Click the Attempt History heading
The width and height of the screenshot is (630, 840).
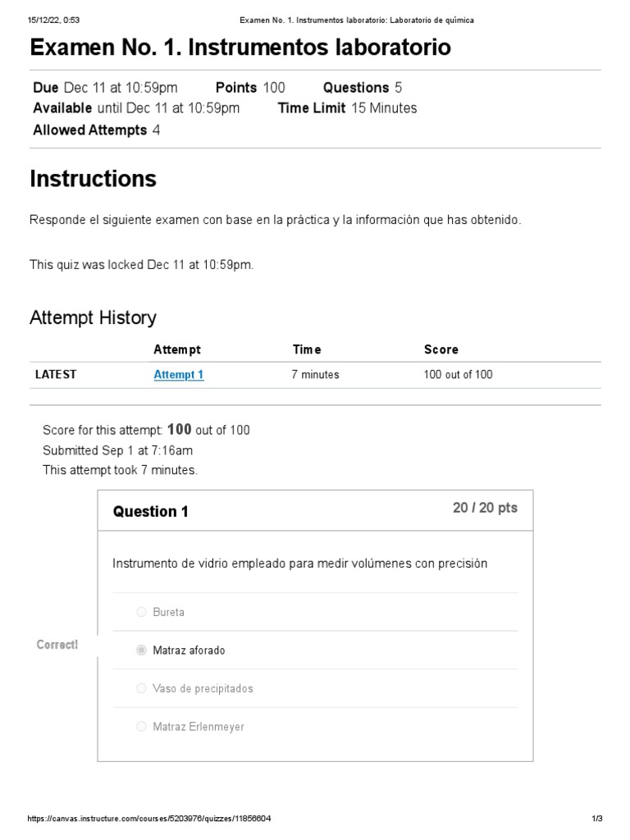pyautogui.click(x=93, y=317)
